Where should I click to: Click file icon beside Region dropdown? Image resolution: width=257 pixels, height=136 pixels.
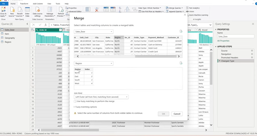click(181, 63)
